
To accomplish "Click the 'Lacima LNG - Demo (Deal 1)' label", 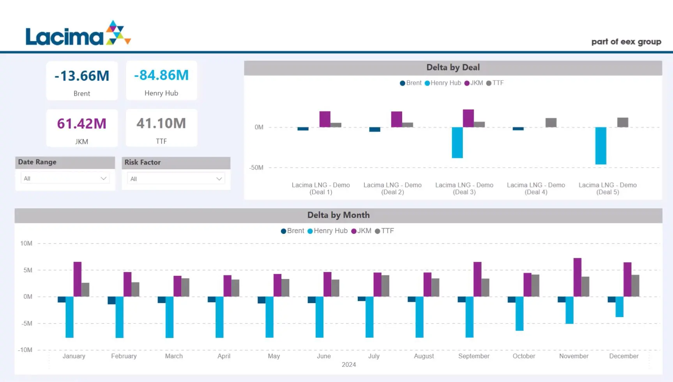I will click(321, 188).
